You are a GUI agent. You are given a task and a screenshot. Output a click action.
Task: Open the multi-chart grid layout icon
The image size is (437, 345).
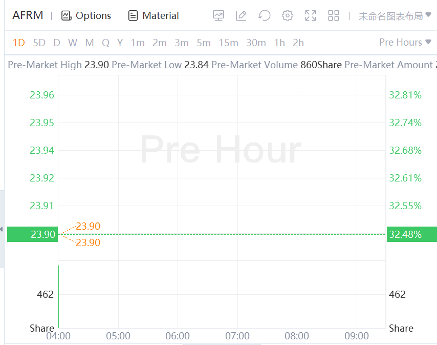point(334,16)
